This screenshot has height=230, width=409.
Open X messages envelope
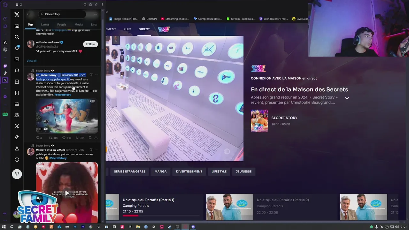[17, 59]
